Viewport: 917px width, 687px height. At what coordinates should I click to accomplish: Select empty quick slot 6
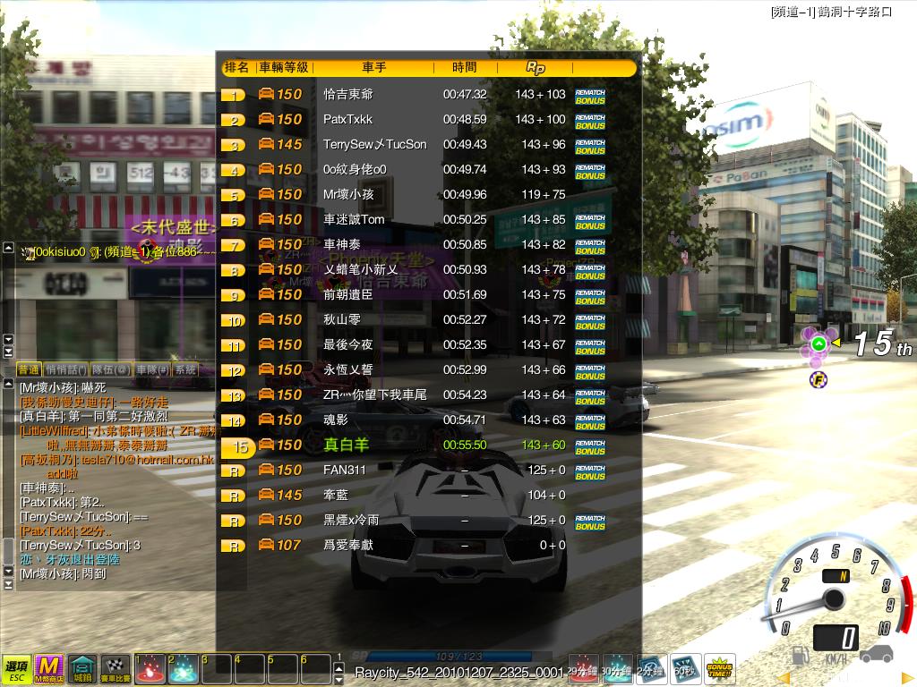pyautogui.click(x=316, y=670)
